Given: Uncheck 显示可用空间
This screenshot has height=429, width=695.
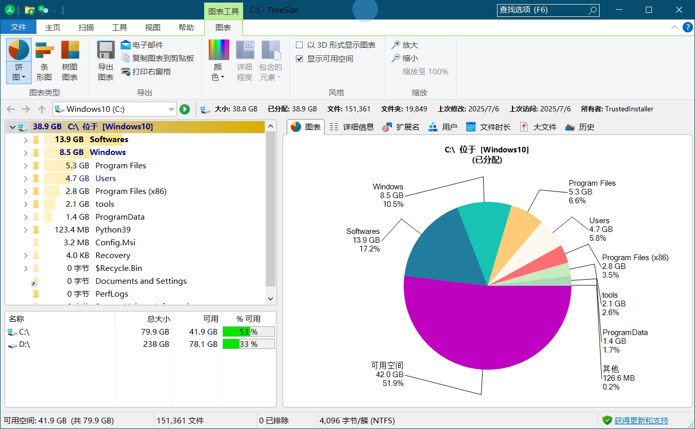Looking at the screenshot, I should point(300,58).
